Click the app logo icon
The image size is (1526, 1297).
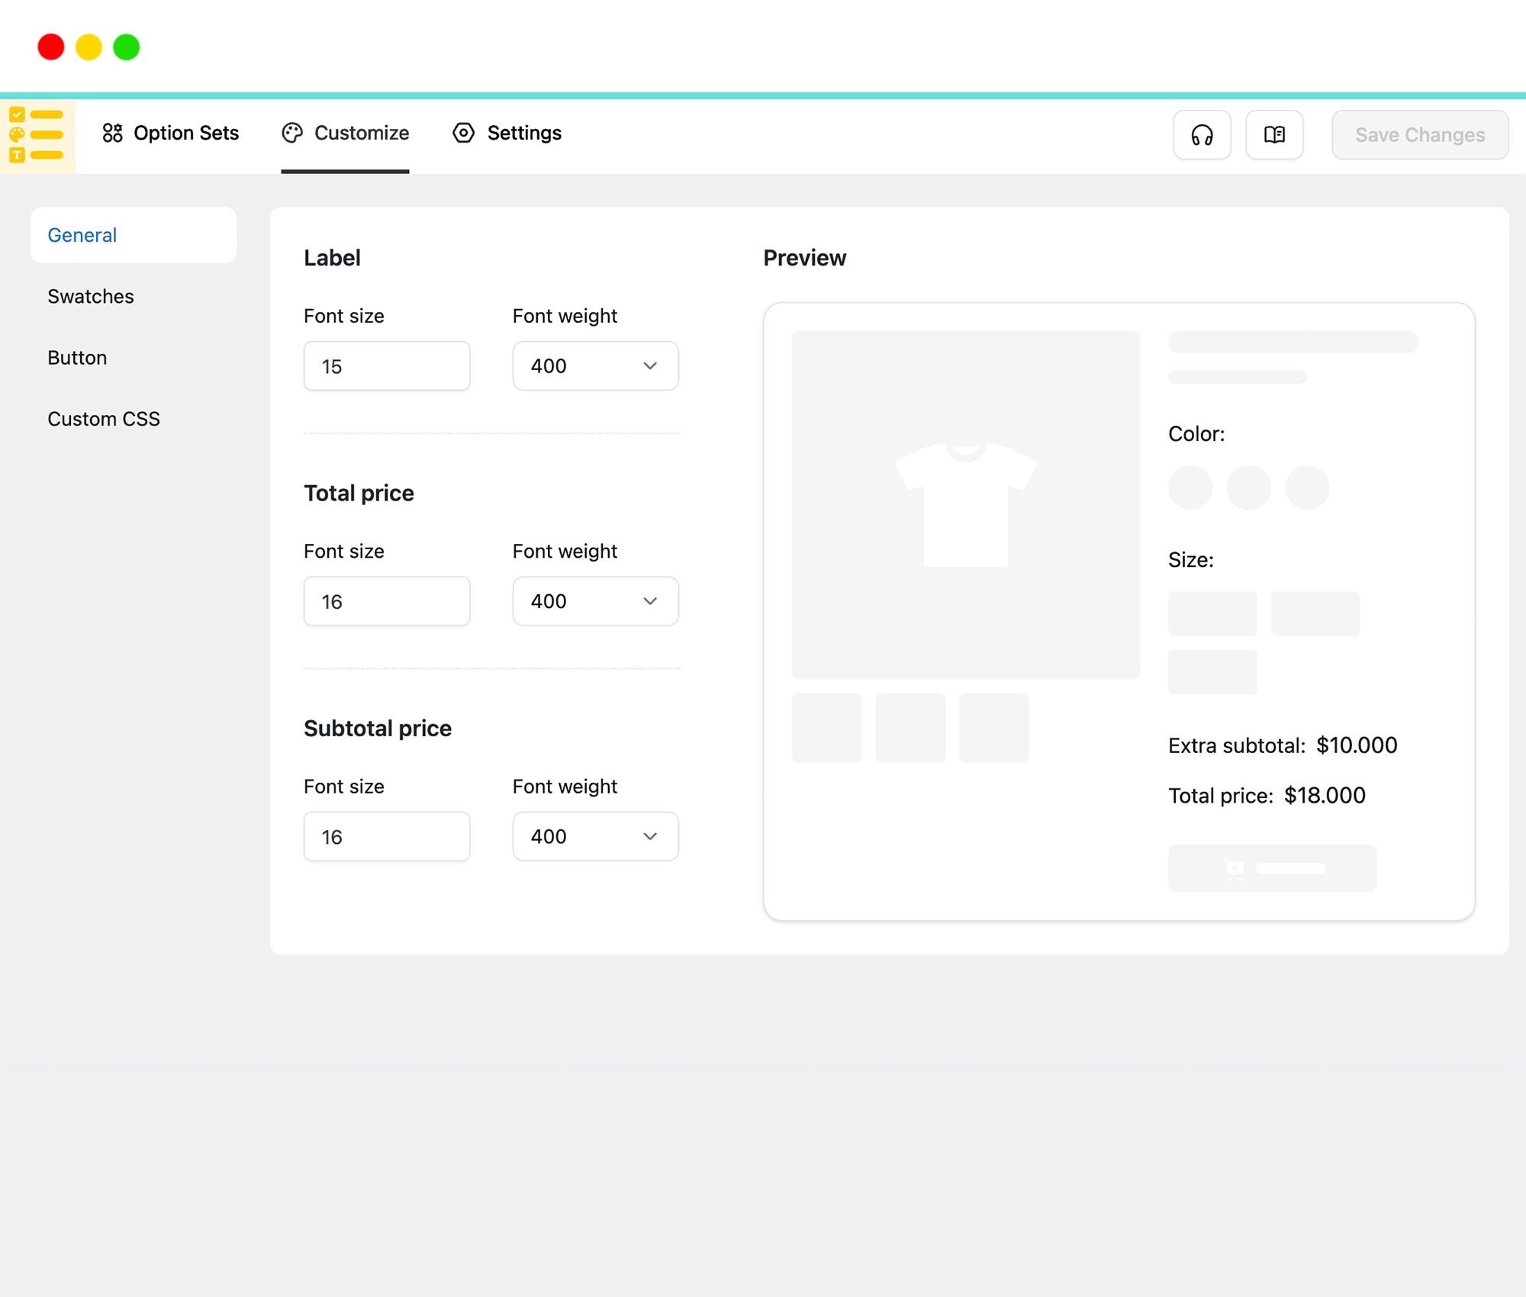point(37,135)
